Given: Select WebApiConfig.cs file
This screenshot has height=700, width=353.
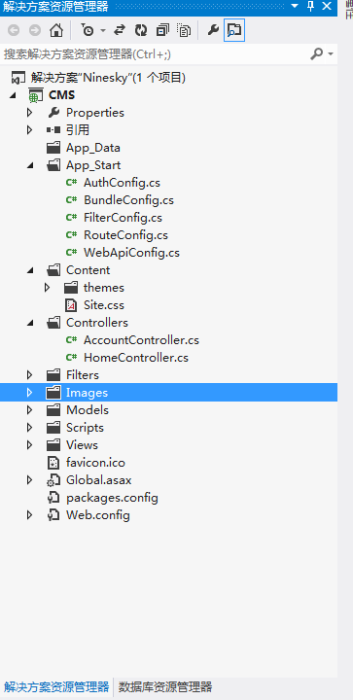Looking at the screenshot, I should (x=131, y=253).
